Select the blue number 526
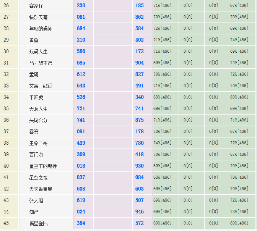The height and width of the screenshot is (231, 257). (81, 97)
